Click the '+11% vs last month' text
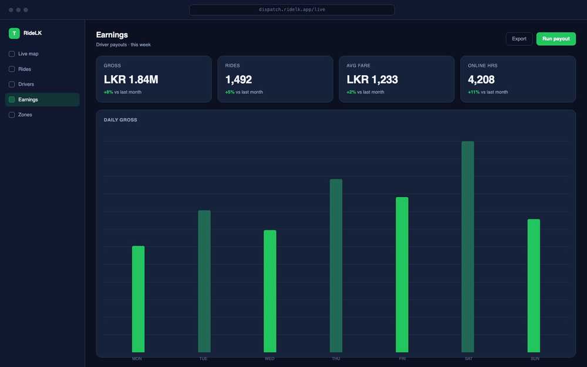The height and width of the screenshot is (367, 587). tap(488, 92)
